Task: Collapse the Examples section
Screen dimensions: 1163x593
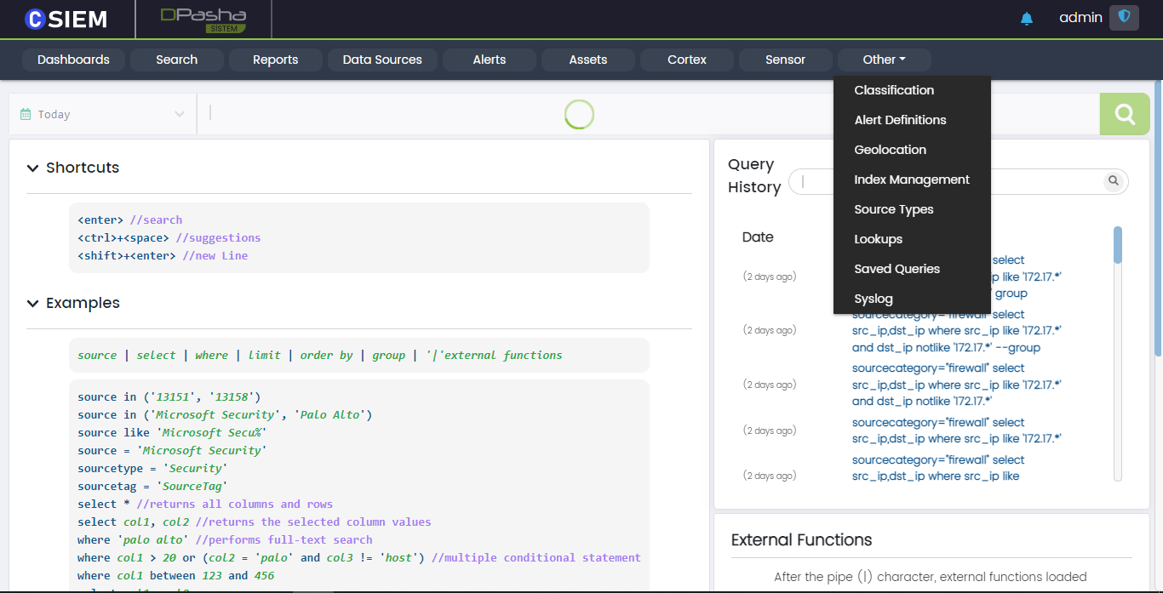Action: click(x=33, y=303)
